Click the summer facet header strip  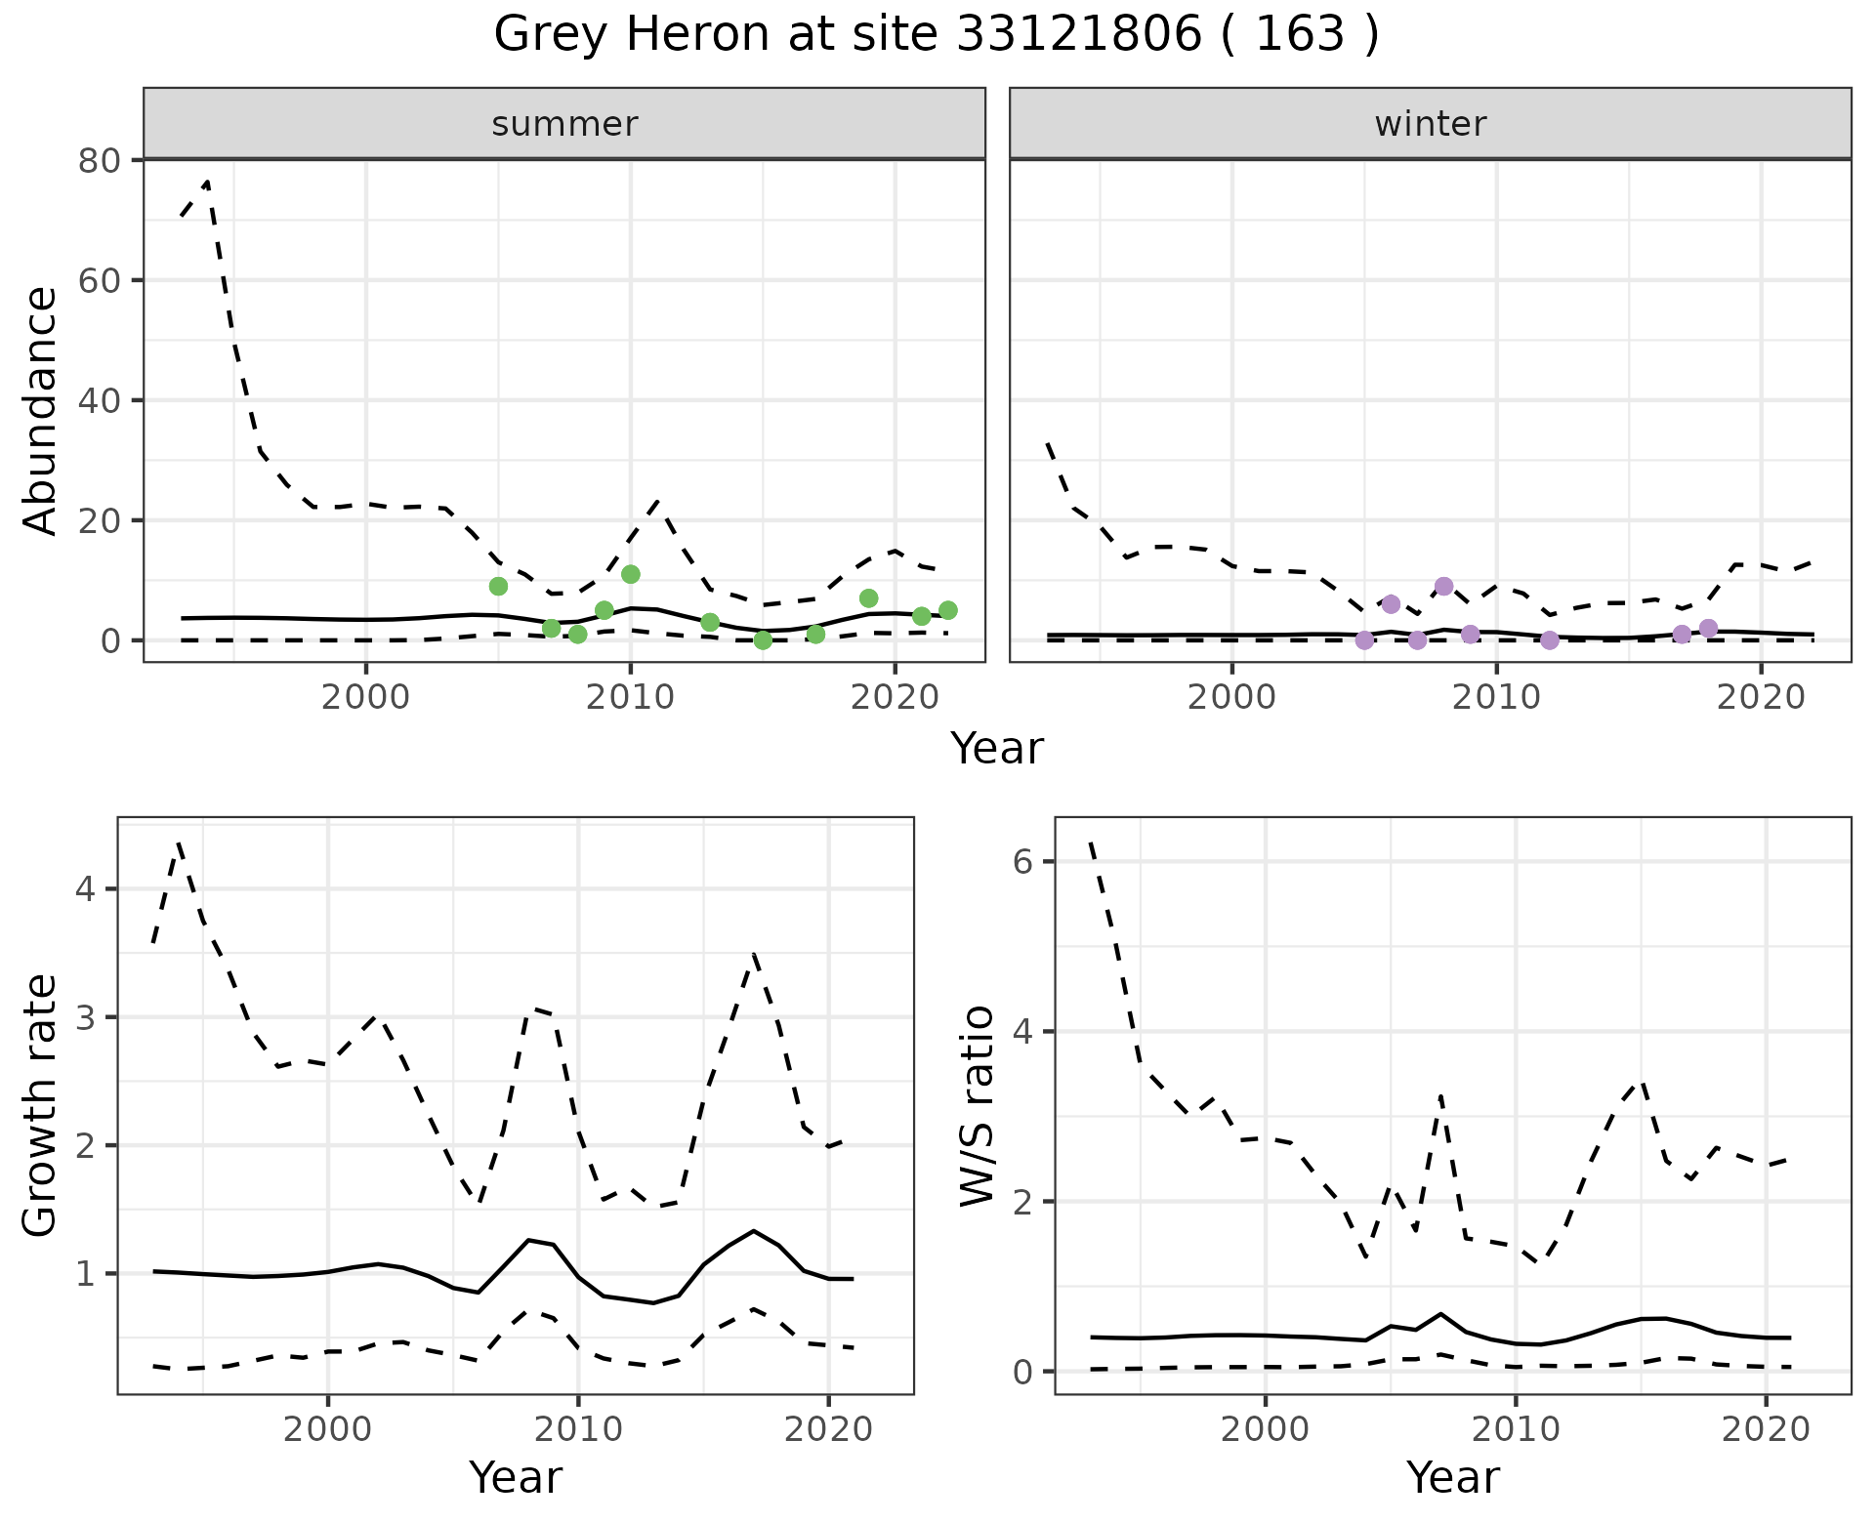coord(563,124)
